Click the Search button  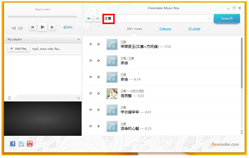tap(227, 18)
